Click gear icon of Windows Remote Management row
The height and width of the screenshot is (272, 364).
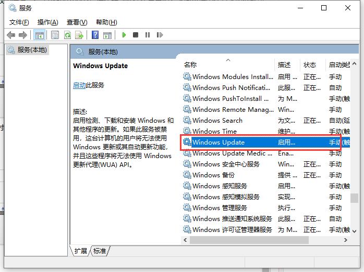[x=187, y=109]
